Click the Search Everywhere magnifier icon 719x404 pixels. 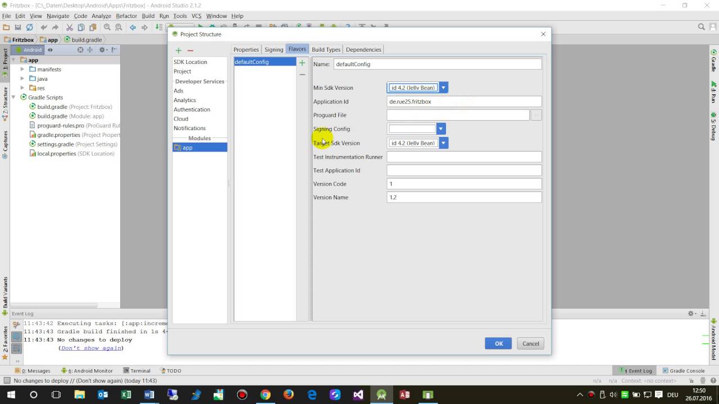pyautogui.click(x=702, y=27)
